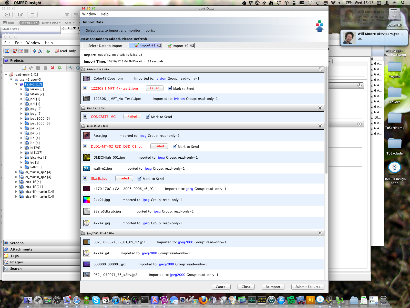
Task: Click the 2kx2k.jpg rainbow thumbnail
Action: (x=87, y=200)
